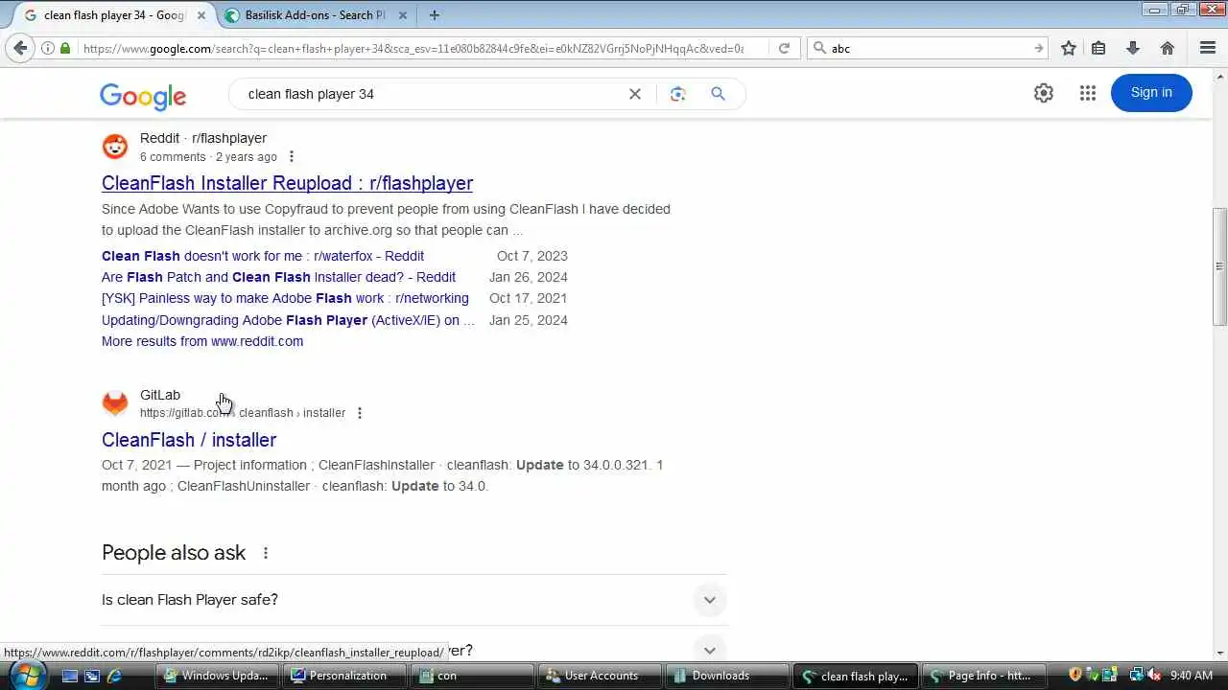1228x690 pixels.
Task: Open CleanFlash / installer GitLab link
Action: (189, 440)
